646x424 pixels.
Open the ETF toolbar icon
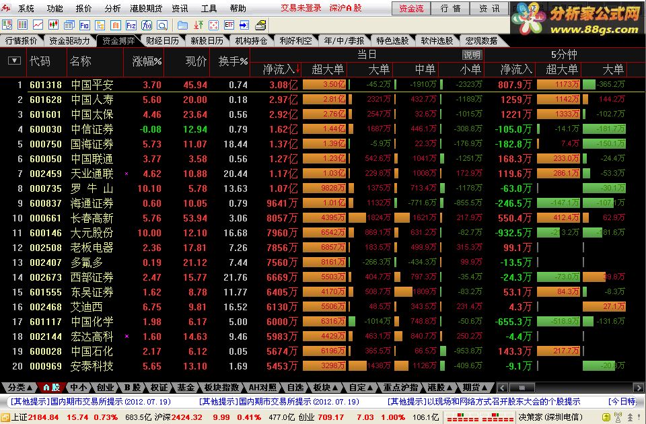[229, 25]
